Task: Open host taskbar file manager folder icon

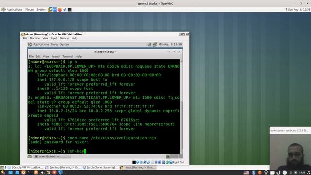Action: point(17,173)
